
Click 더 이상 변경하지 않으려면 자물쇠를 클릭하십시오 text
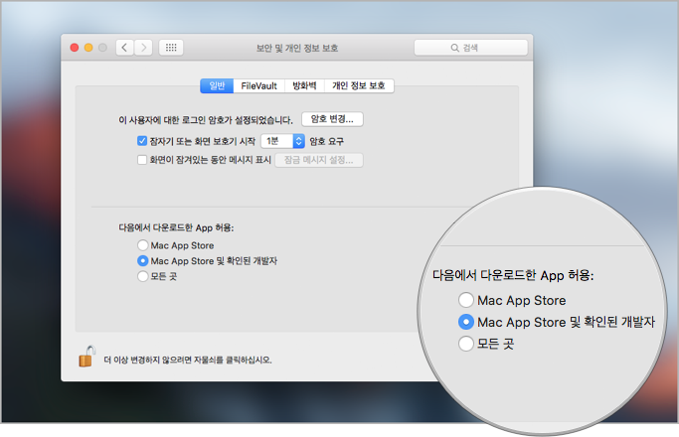pyautogui.click(x=188, y=360)
